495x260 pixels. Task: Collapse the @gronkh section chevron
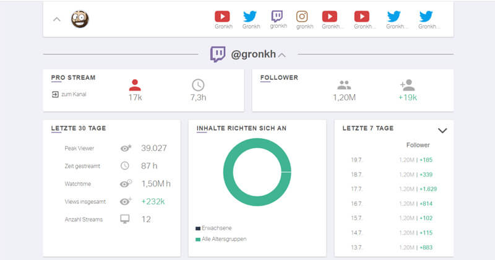click(x=282, y=55)
